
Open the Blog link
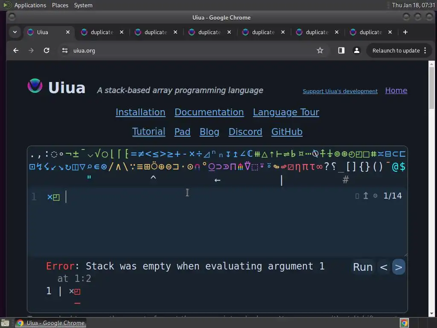click(x=209, y=132)
